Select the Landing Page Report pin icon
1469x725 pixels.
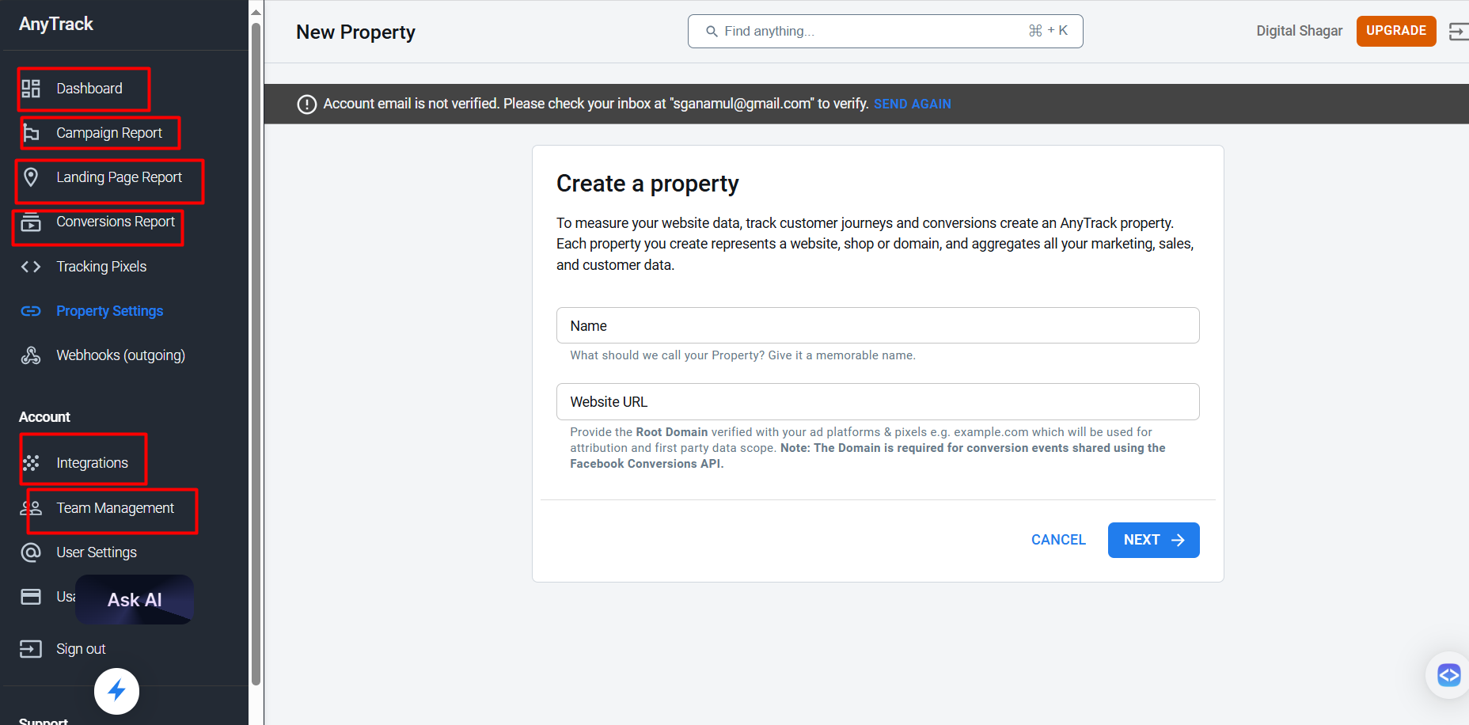pos(31,177)
